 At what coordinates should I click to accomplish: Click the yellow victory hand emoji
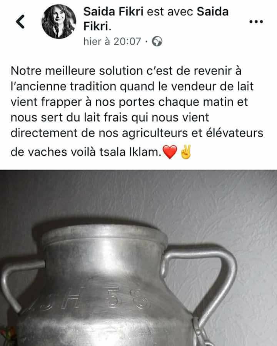(185, 152)
